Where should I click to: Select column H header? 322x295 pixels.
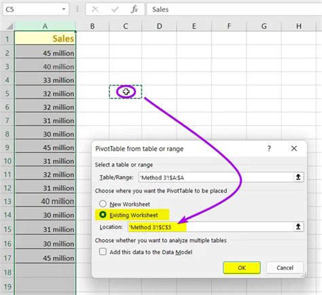[299, 27]
